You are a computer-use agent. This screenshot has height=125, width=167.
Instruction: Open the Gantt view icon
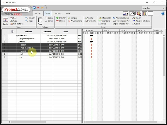[5, 21]
